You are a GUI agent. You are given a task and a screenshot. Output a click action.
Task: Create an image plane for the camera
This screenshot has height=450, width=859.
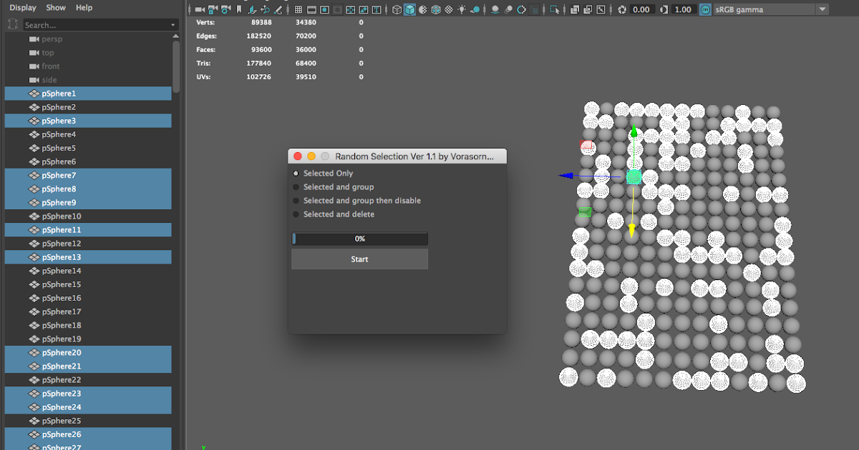pyautogui.click(x=251, y=9)
